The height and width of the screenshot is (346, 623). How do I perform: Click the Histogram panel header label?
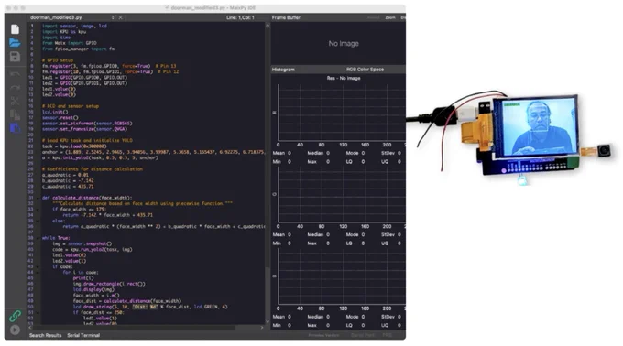point(283,70)
